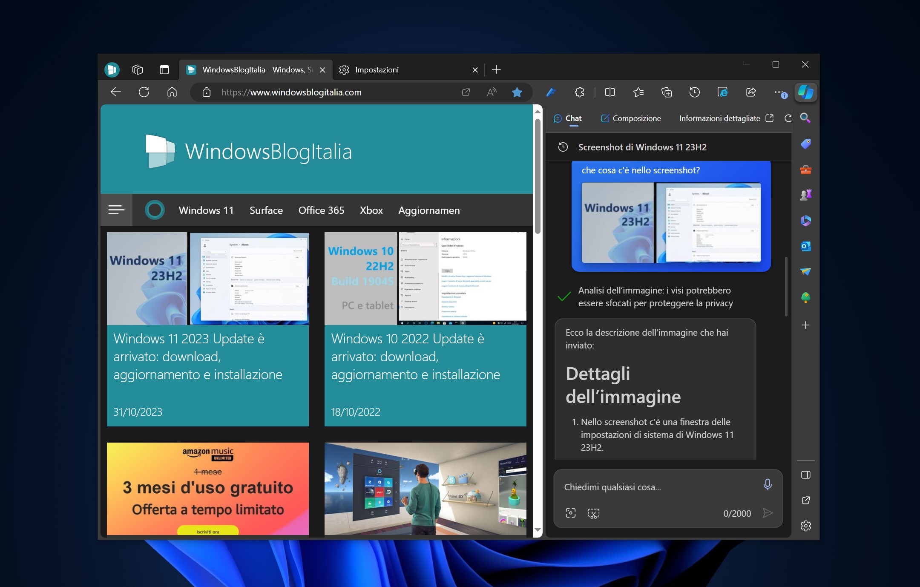Open site in app icon in address bar
Viewport: 920px width, 587px height.
(x=466, y=92)
